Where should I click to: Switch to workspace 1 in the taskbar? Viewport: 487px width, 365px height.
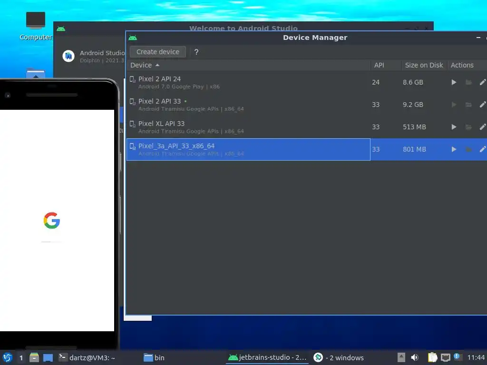(21, 358)
